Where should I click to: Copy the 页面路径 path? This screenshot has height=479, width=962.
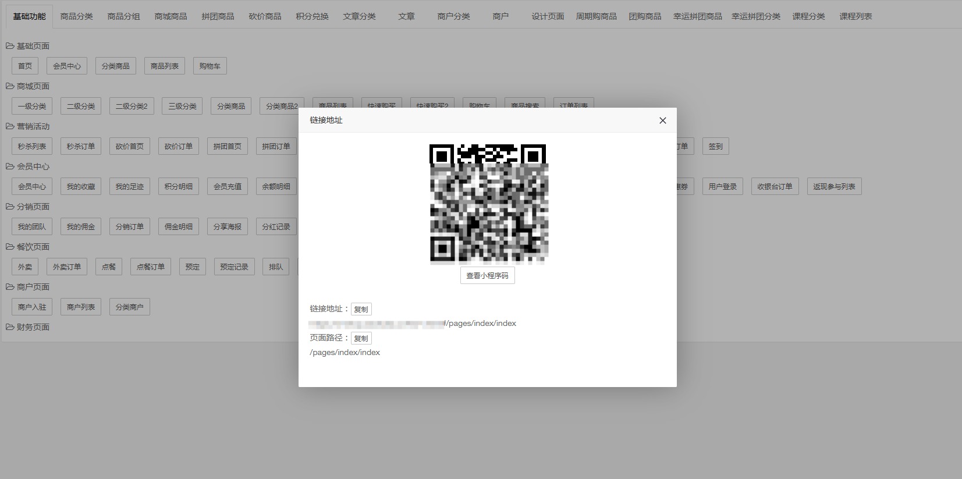(361, 338)
